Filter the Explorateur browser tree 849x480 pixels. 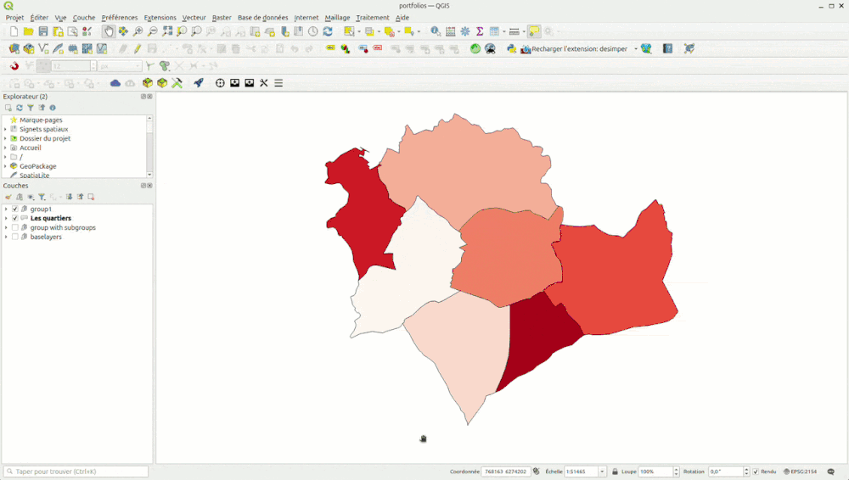coord(31,108)
